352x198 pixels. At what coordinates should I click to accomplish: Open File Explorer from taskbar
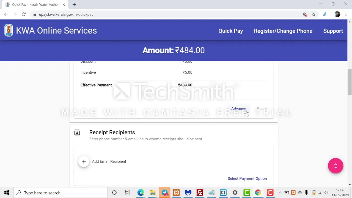[x=153, y=193]
